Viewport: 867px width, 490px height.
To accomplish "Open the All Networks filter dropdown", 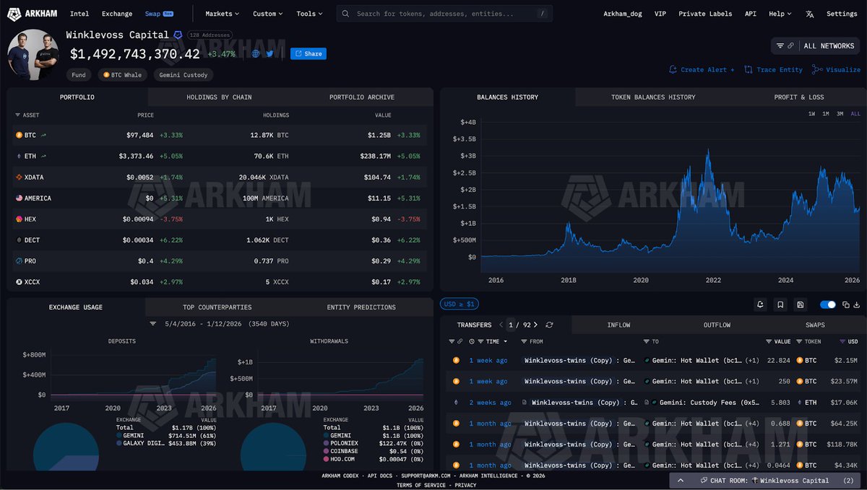I will 815,45.
